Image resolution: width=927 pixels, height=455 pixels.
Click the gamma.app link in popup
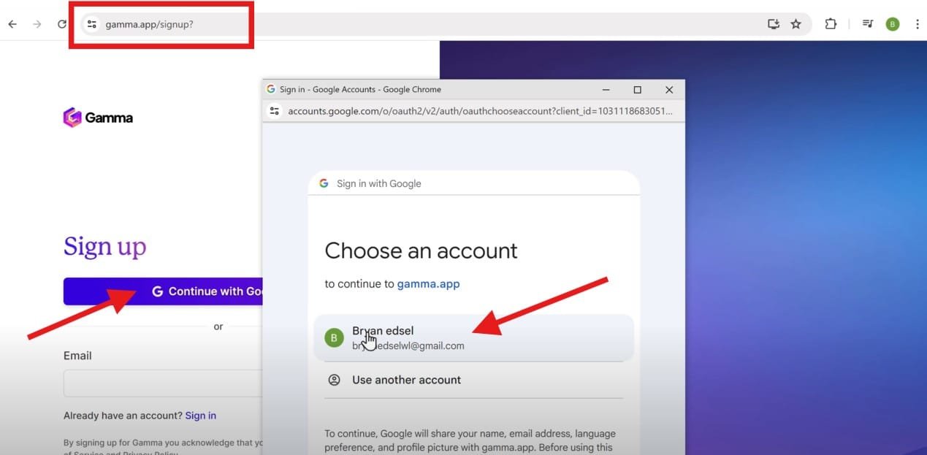428,284
